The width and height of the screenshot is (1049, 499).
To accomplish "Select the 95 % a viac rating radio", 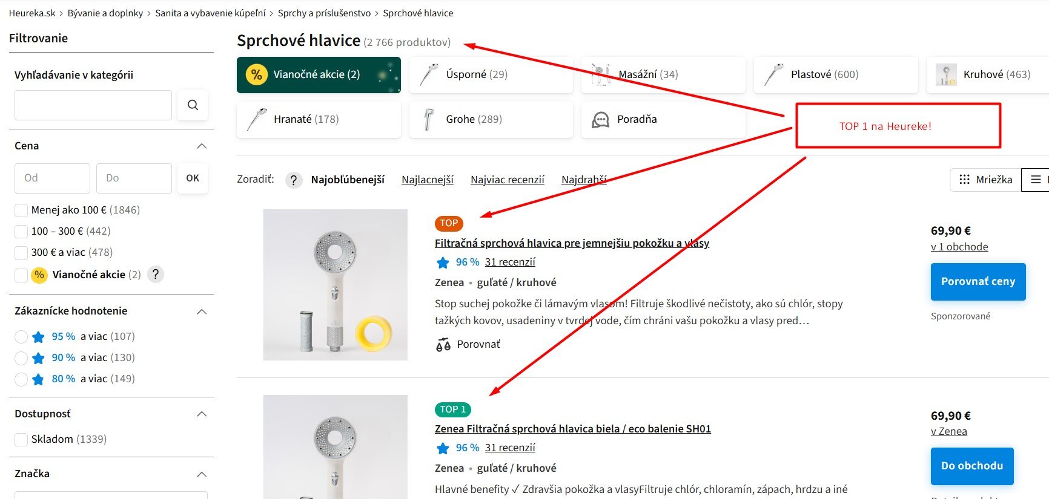I will (x=21, y=337).
